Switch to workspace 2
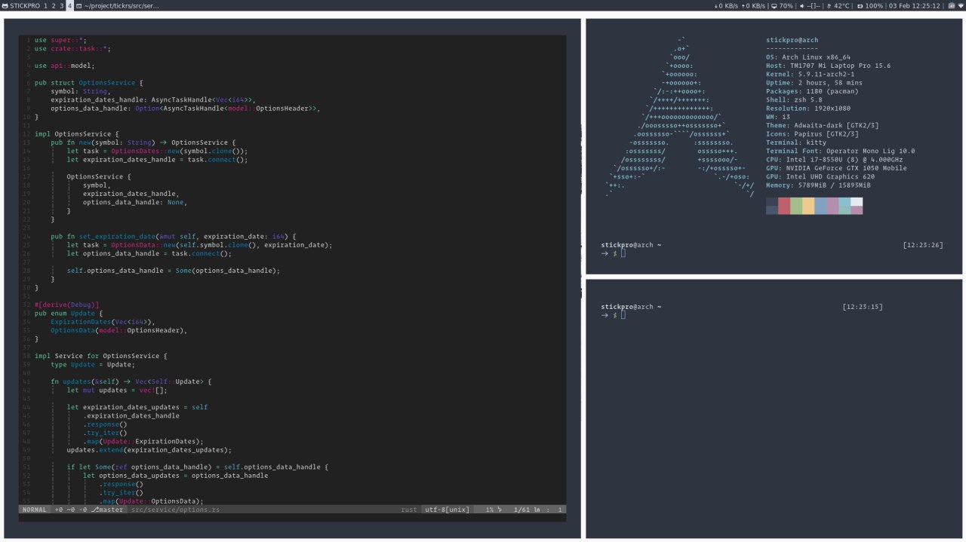The height and width of the screenshot is (542, 966). pyautogui.click(x=54, y=5)
